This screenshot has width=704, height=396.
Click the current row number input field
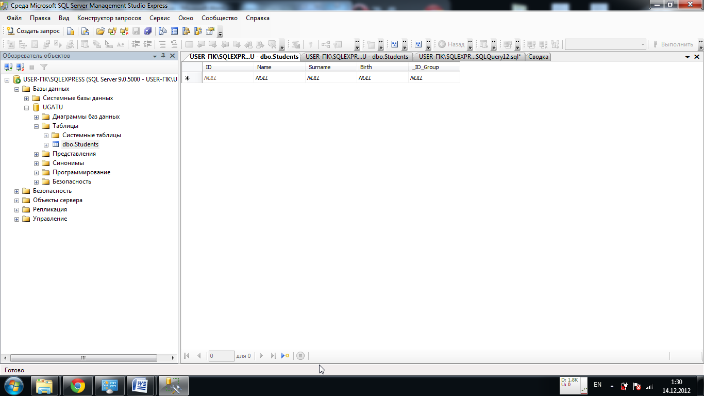tap(221, 356)
